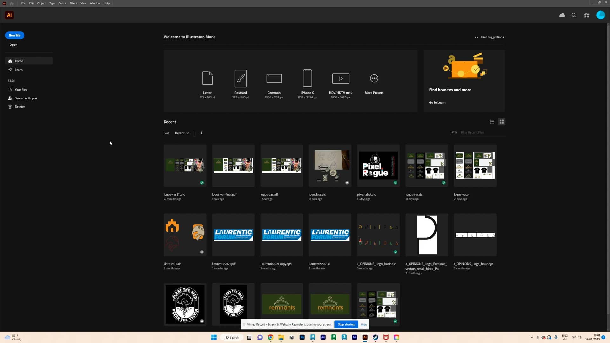The height and width of the screenshot is (343, 610).
Task: Open Photoshop from the taskbar
Action: point(302,337)
